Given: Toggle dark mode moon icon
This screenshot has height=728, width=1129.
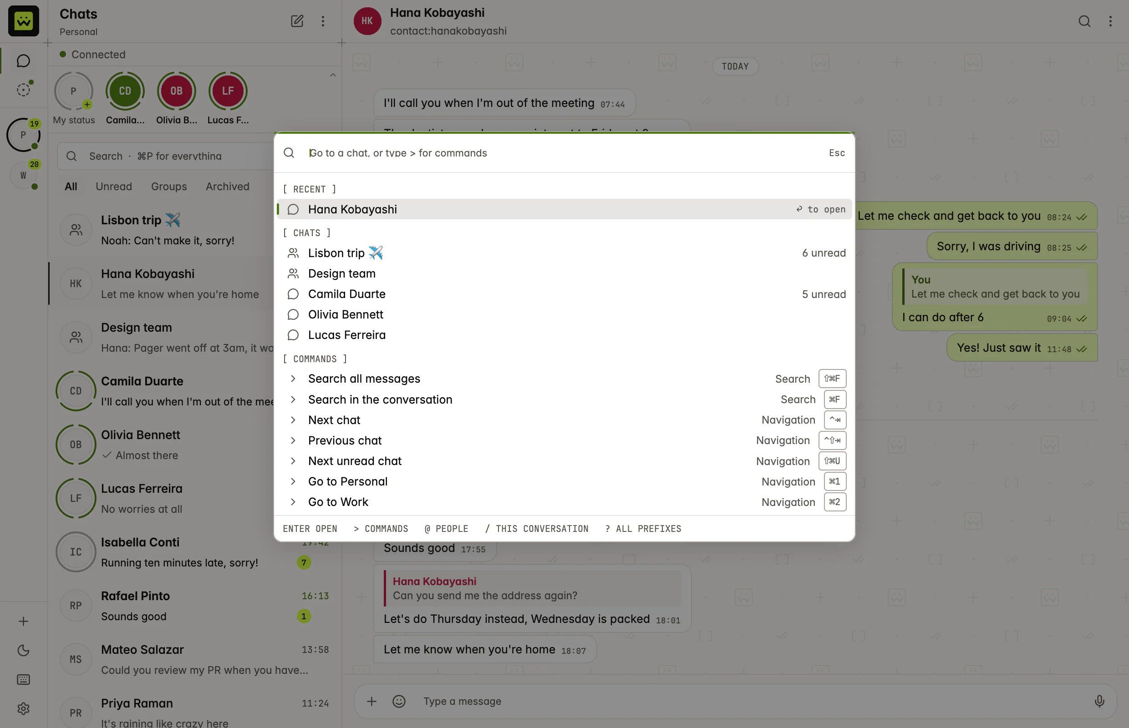Looking at the screenshot, I should [23, 651].
